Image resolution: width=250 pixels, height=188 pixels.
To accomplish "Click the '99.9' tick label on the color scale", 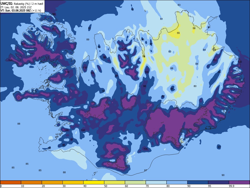I will (231, 186).
